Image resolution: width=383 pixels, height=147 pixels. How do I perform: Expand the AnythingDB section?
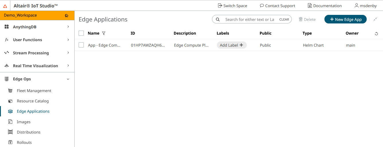coord(68,27)
